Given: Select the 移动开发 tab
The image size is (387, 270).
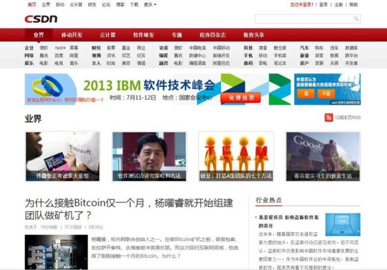Looking at the screenshot, I should coord(72,35).
